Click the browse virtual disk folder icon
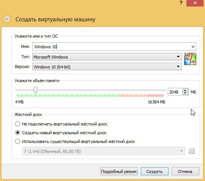This screenshot has height=181, width=205. tap(192, 151)
